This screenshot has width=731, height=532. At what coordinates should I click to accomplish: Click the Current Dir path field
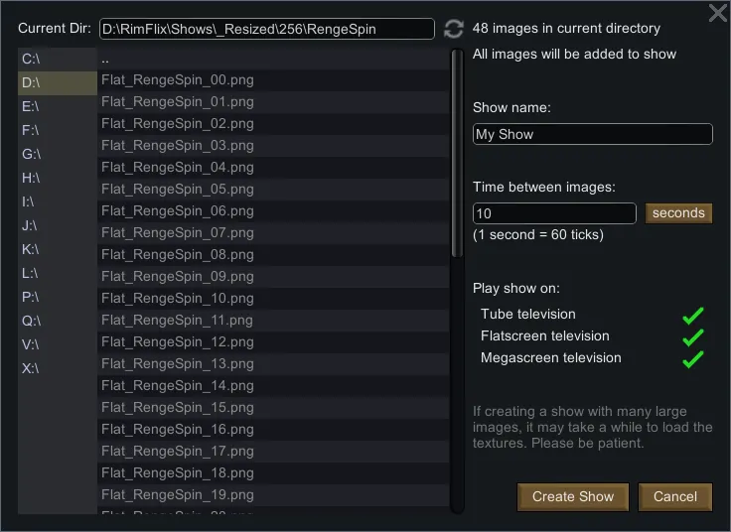(267, 29)
